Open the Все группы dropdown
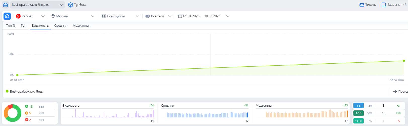 (x=120, y=16)
